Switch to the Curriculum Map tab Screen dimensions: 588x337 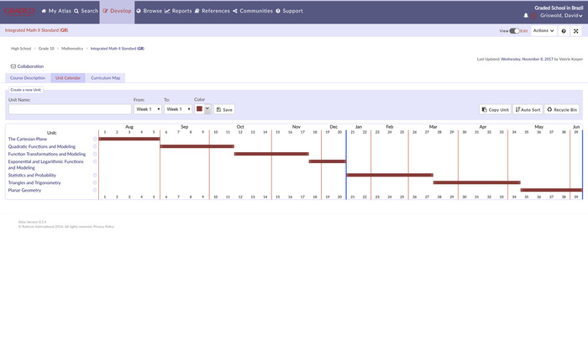pyautogui.click(x=106, y=77)
